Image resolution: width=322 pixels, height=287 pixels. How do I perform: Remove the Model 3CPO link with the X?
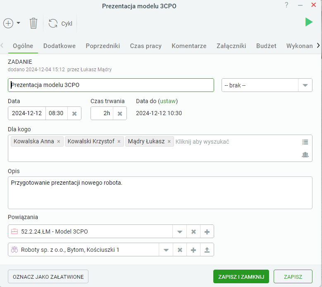click(193, 232)
